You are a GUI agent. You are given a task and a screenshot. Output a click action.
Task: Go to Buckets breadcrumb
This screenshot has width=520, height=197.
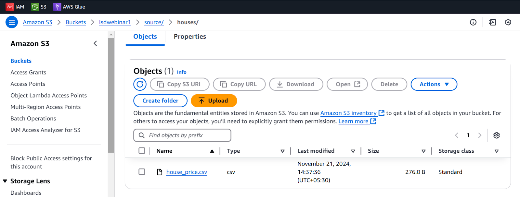pos(76,22)
